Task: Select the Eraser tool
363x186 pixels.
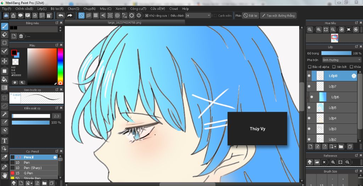Action: pos(5,35)
